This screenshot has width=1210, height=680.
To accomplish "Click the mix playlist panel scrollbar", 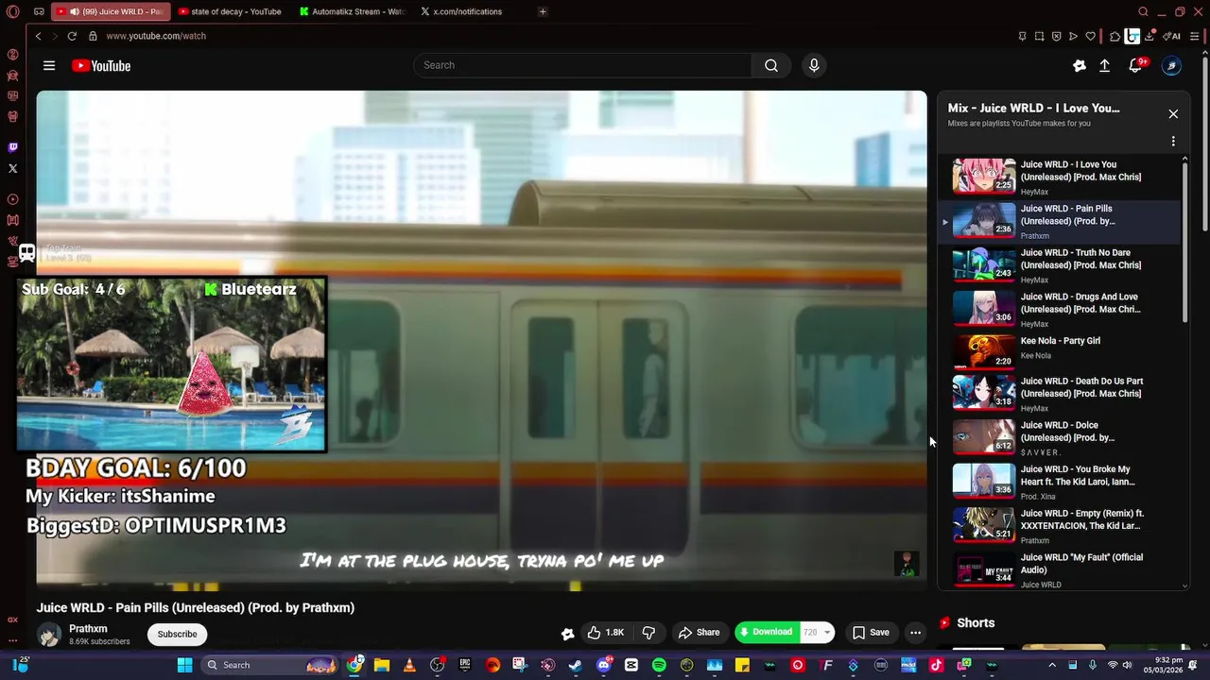I will [1185, 241].
